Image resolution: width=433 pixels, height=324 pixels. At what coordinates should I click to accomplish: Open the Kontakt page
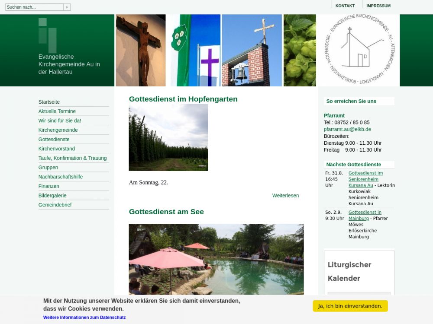[x=345, y=6]
